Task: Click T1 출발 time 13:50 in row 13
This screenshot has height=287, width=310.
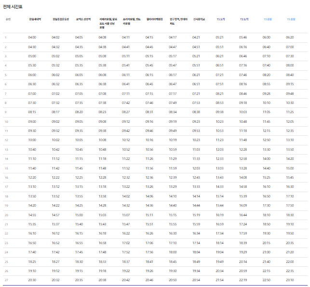Action: (290, 150)
